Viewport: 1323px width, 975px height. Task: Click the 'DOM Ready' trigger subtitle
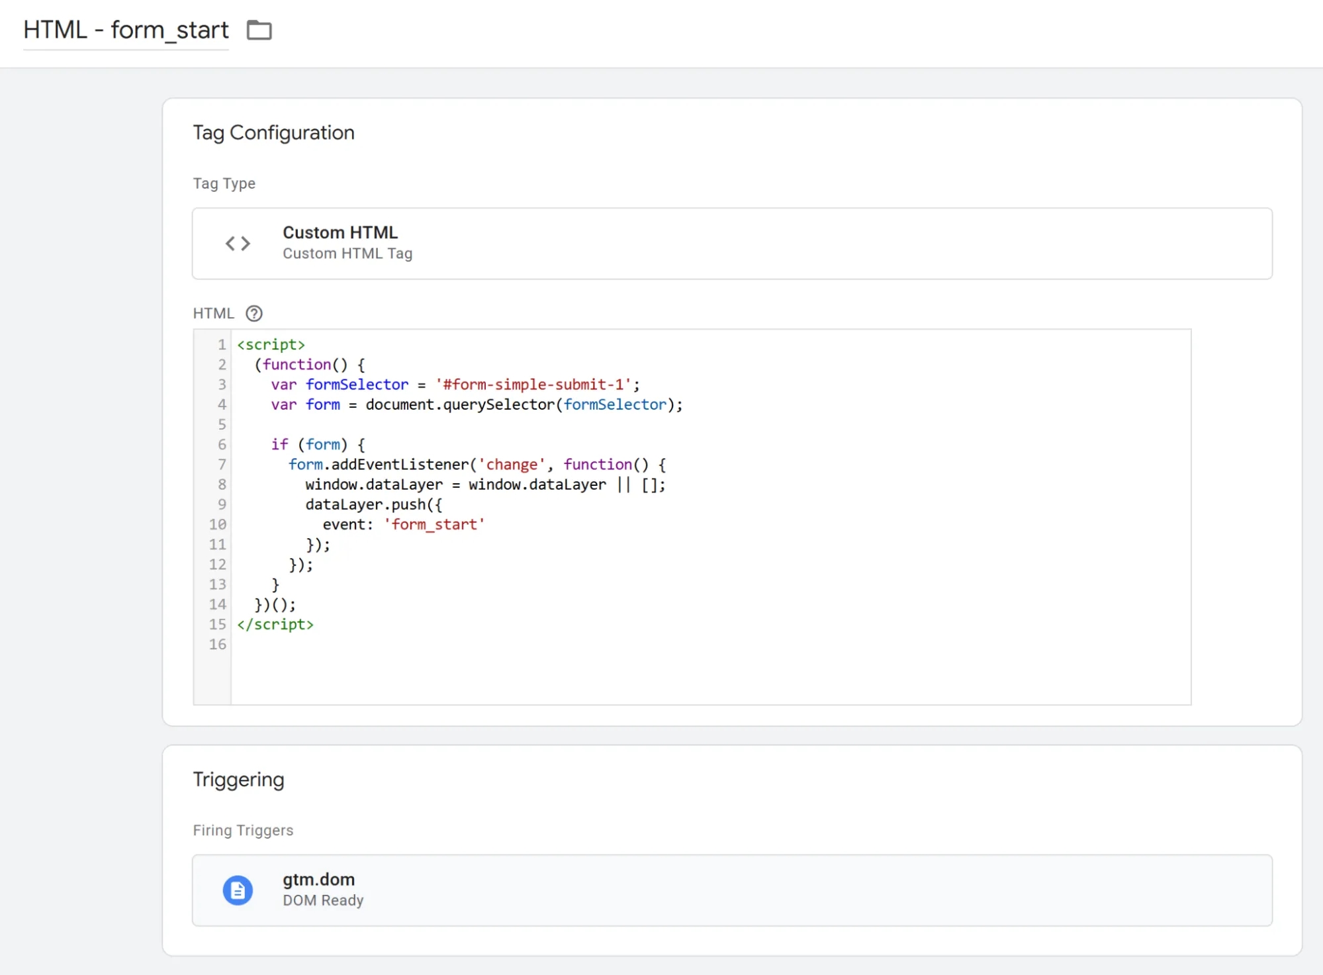click(323, 900)
